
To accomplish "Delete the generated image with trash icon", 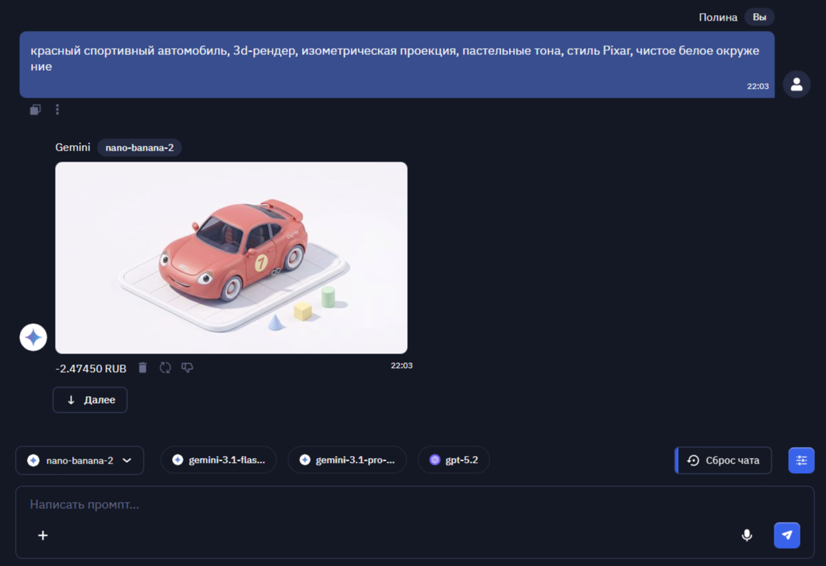I will (142, 368).
